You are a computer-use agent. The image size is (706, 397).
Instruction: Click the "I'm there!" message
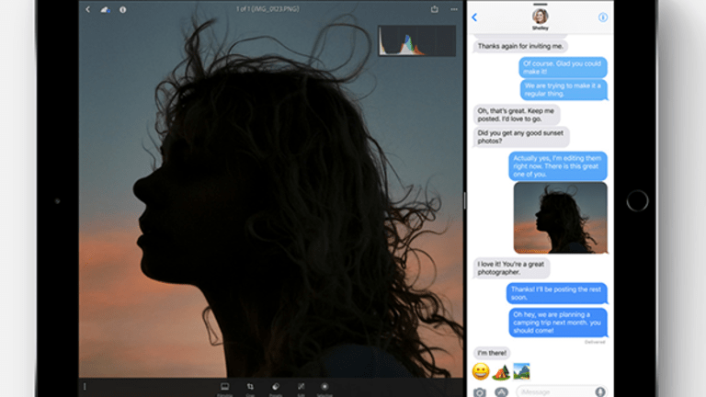tap(492, 353)
